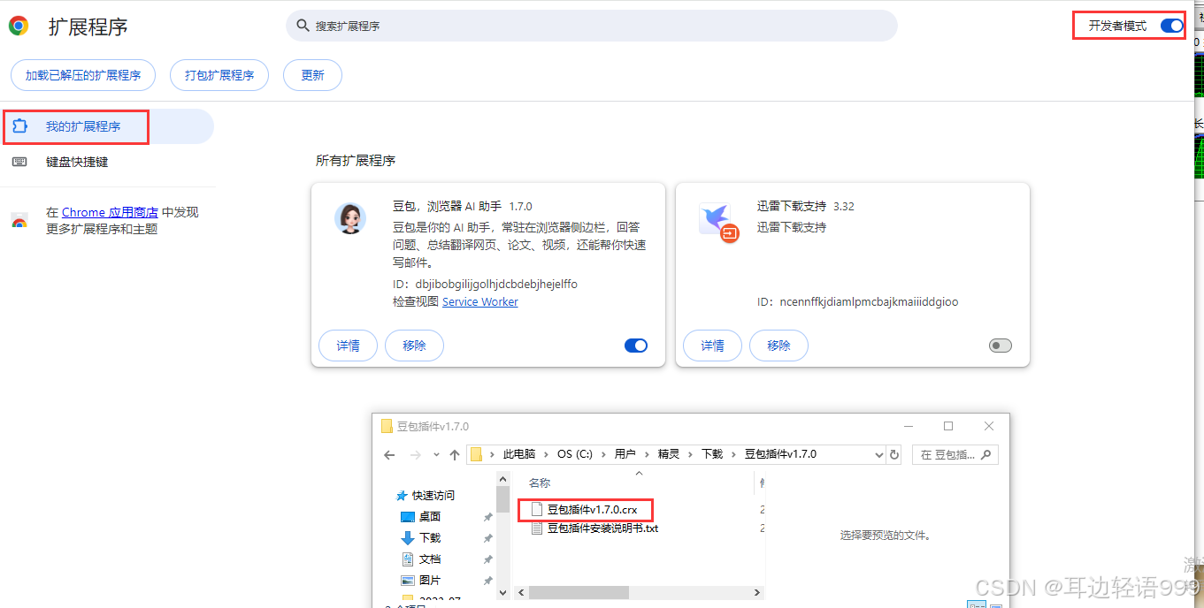Expand chevron after 精灵 in breadcrumb
The height and width of the screenshot is (608, 1204).
[x=690, y=454]
